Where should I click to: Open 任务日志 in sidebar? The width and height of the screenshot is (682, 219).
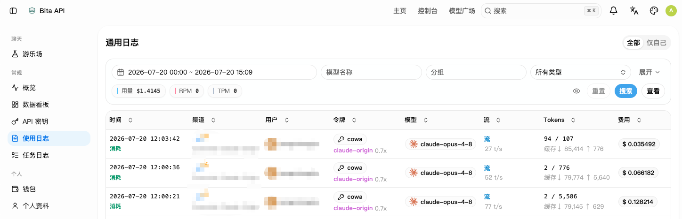(x=49, y=155)
